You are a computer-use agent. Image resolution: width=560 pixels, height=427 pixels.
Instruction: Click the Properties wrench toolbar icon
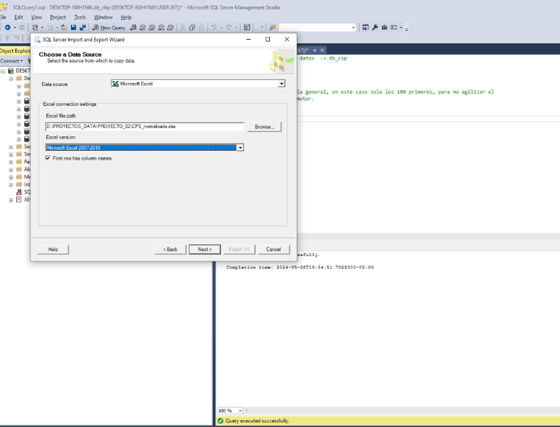[x=375, y=27]
